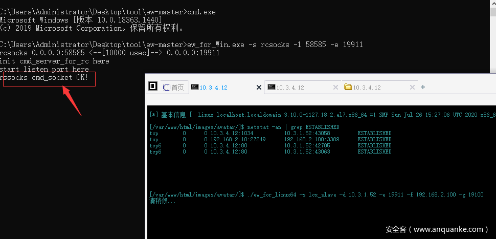Click the cmd window vertical scrollbar thumb
496x239 pixels.
[493, 12]
